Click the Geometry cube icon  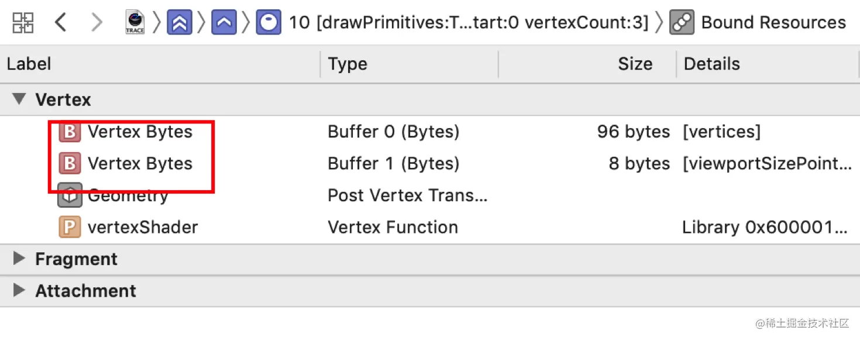(x=70, y=196)
